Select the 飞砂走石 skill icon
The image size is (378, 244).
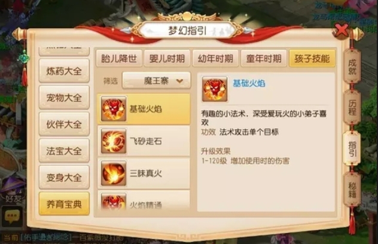(114, 141)
